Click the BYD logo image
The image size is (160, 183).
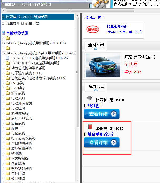[93, 30]
